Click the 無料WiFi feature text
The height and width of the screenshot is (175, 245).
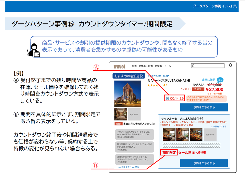point(166,125)
